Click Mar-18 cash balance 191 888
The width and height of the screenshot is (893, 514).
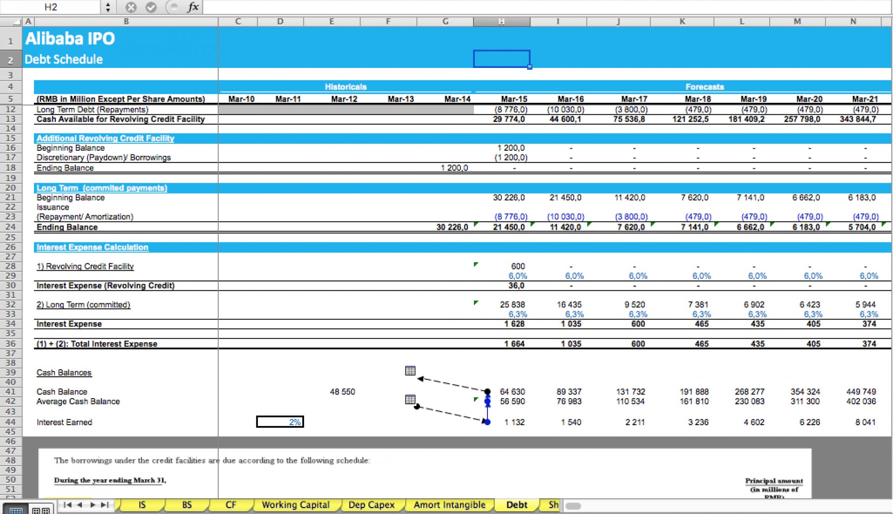pyautogui.click(x=695, y=392)
